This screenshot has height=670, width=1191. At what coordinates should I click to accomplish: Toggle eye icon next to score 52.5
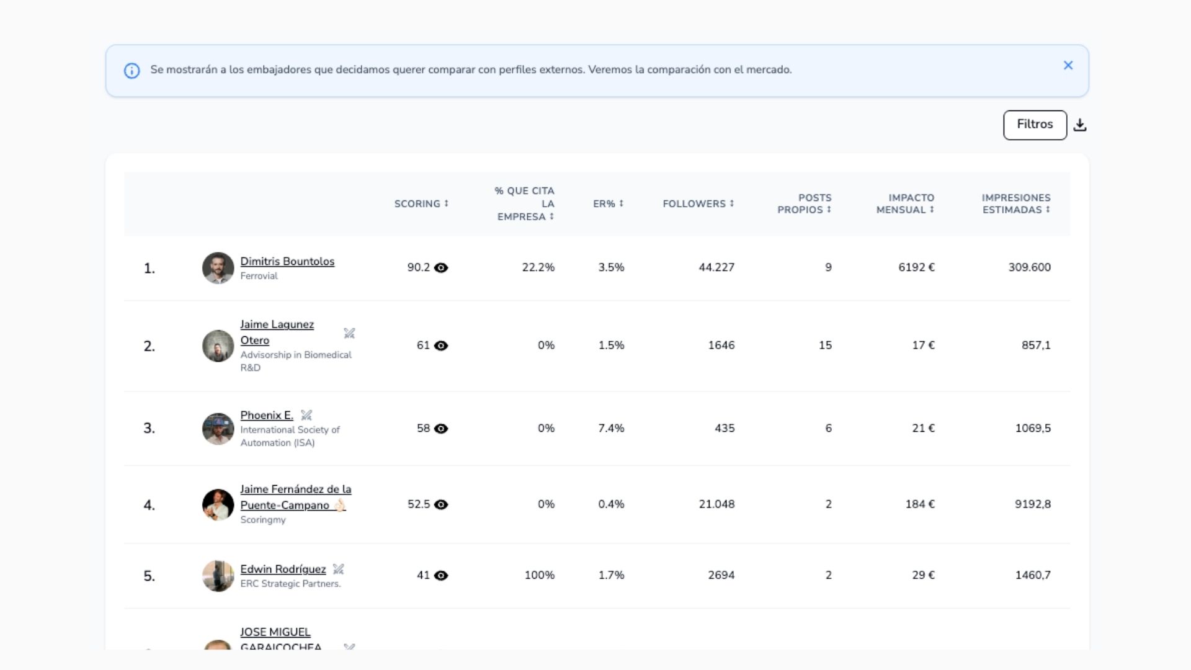tap(441, 505)
